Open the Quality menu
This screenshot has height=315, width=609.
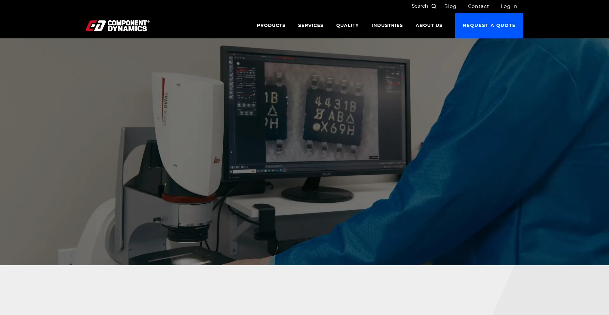pyautogui.click(x=347, y=25)
